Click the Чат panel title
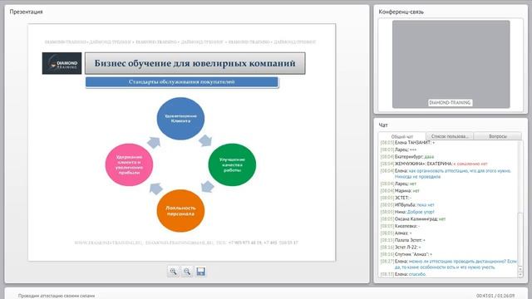This screenshot has width=532, height=299. pyautogui.click(x=383, y=125)
